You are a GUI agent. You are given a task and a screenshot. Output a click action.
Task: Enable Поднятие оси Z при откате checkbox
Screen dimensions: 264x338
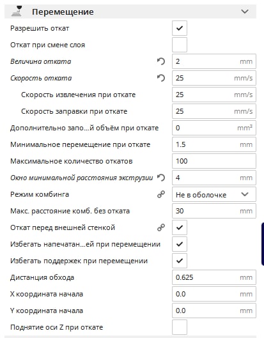(x=180, y=327)
